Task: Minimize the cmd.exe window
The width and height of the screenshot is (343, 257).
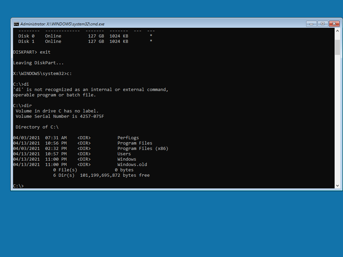Action: point(311,24)
